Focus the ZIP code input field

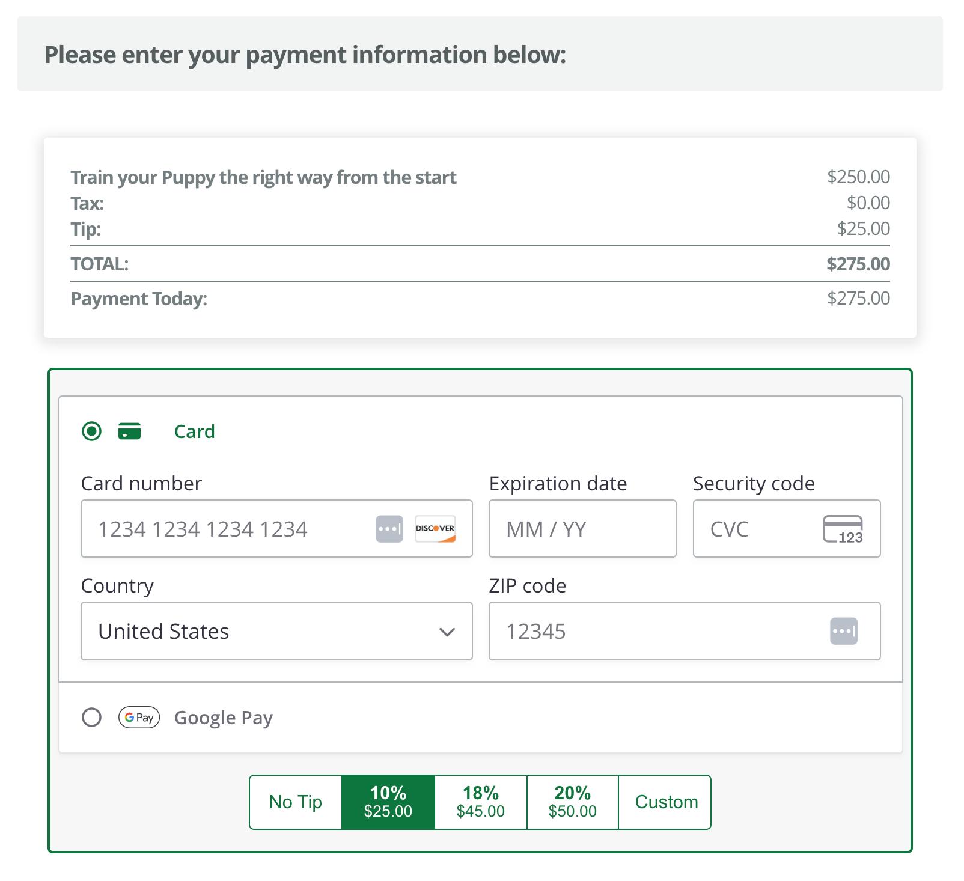click(655, 631)
